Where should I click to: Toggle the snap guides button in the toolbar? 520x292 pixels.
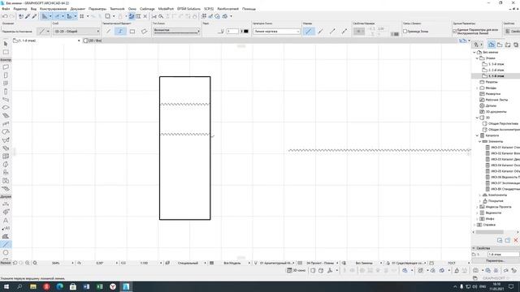pos(58,16)
